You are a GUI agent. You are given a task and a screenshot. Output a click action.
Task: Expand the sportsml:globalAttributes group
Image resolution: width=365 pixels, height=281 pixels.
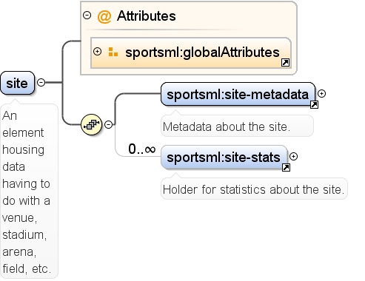98,52
